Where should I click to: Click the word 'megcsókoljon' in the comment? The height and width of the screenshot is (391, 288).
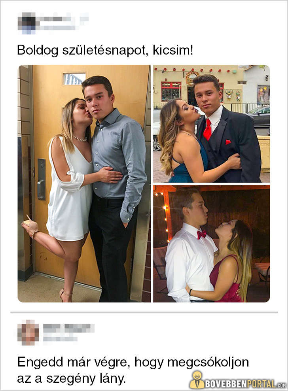(x=208, y=362)
